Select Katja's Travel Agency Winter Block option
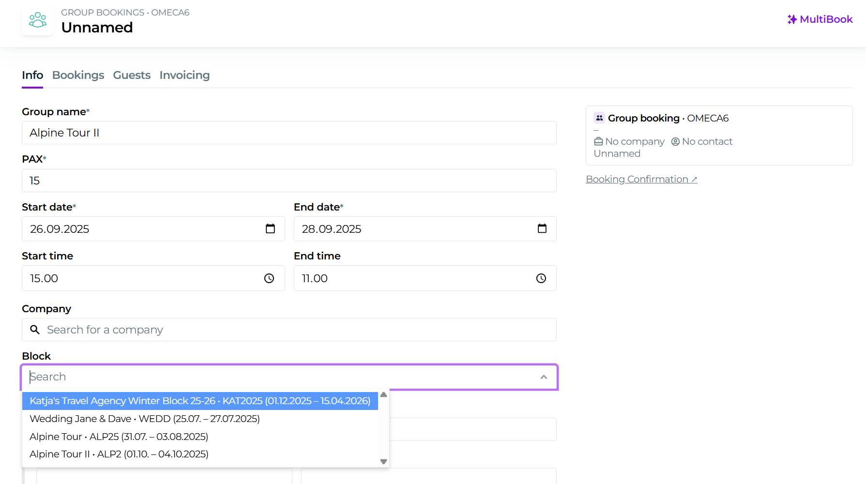Screen dimensions: 866x484 click(x=200, y=401)
